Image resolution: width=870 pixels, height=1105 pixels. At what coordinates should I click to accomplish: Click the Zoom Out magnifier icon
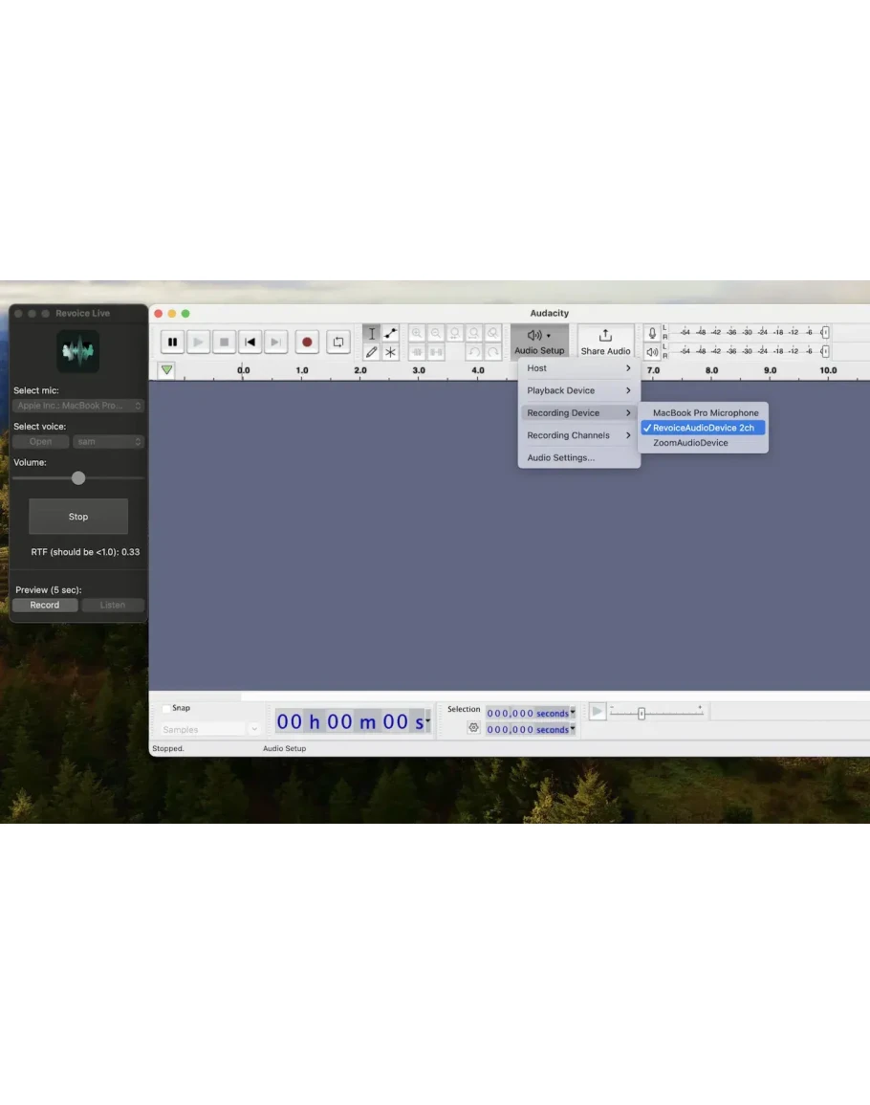[436, 333]
